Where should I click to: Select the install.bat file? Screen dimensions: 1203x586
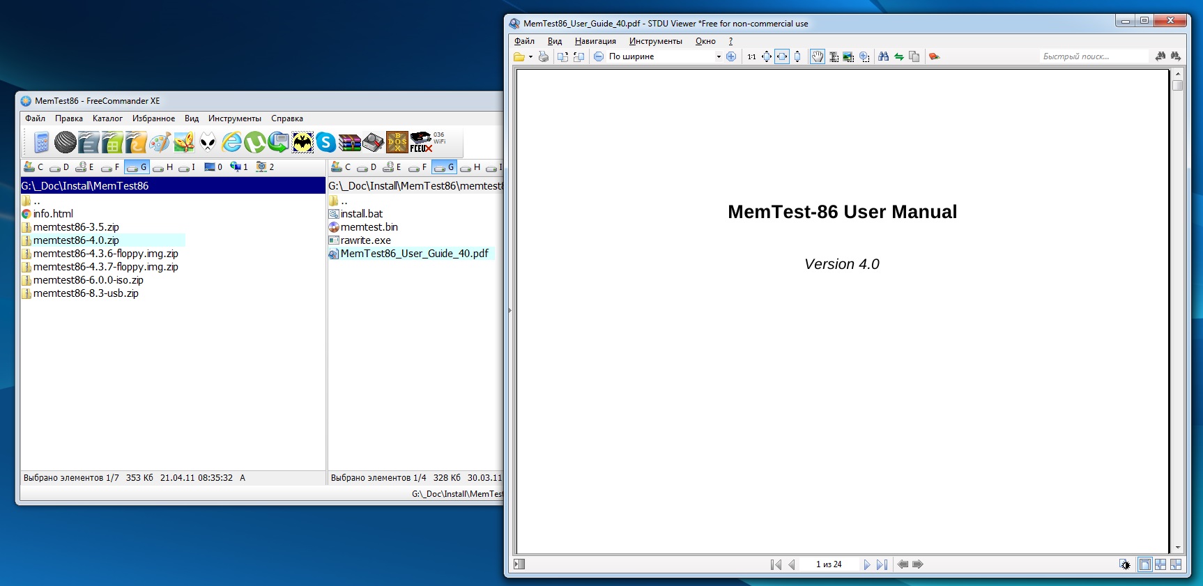361,214
